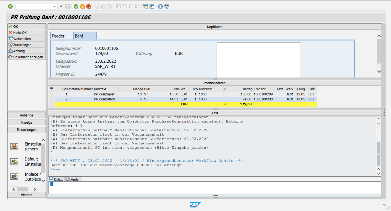Viewport: 391px width, 211px height.
Task: Click the left arrow below the settings panel
Action: (x=14, y=189)
